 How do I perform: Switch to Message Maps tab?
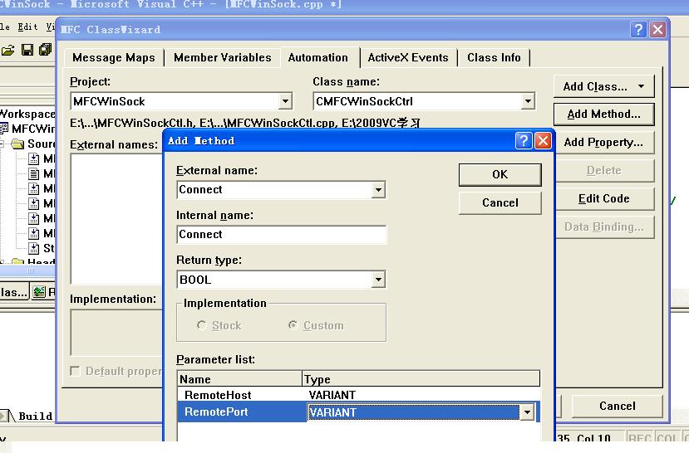114,57
